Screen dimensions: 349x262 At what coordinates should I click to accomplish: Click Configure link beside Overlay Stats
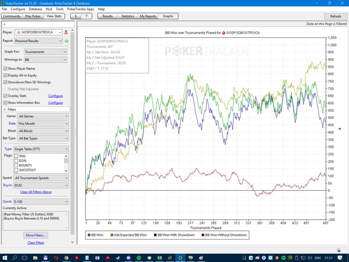55,96
